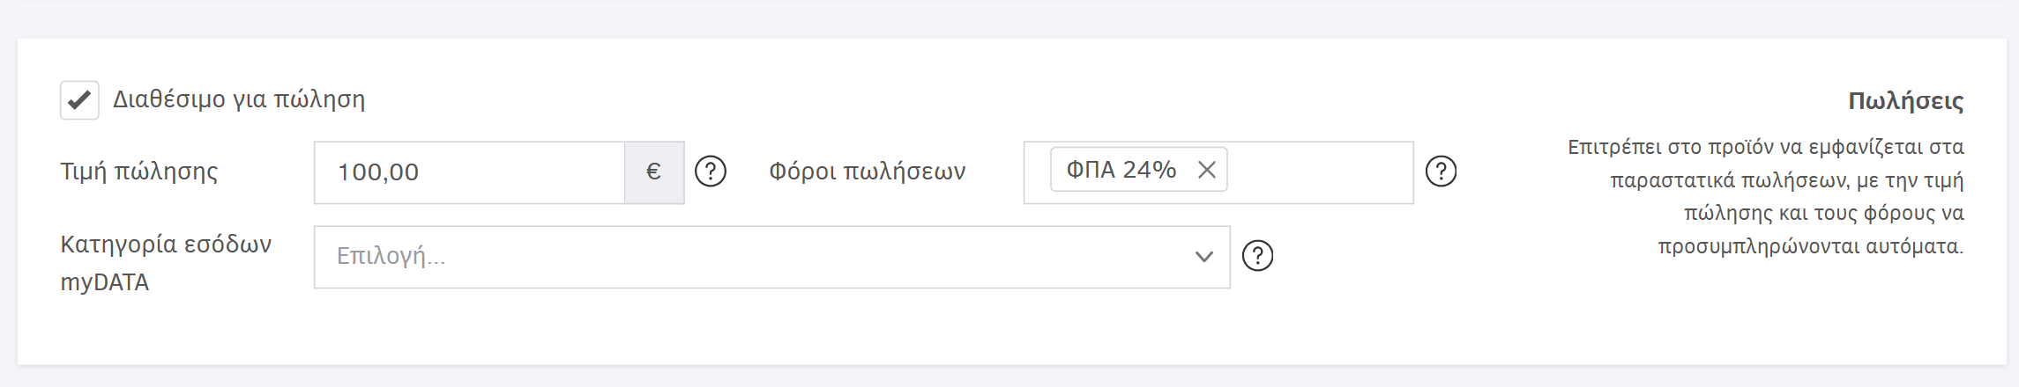
Task: Click the Επιλογή... placeholder text
Action: pyautogui.click(x=391, y=257)
